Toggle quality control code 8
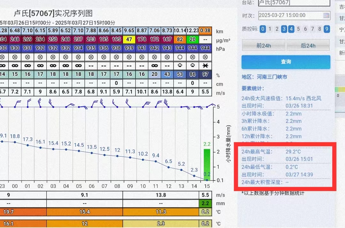Viewport: 345px width, 228px height. pyautogui.click(x=319, y=29)
